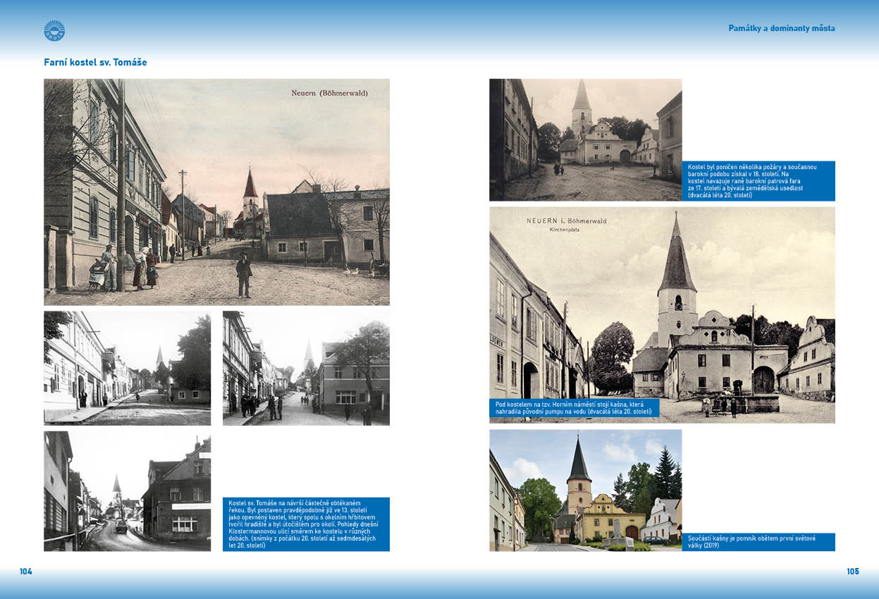This screenshot has width=879, height=599.
Task: Click the 'Památky a dominanty města' header title
Action: coord(781,28)
